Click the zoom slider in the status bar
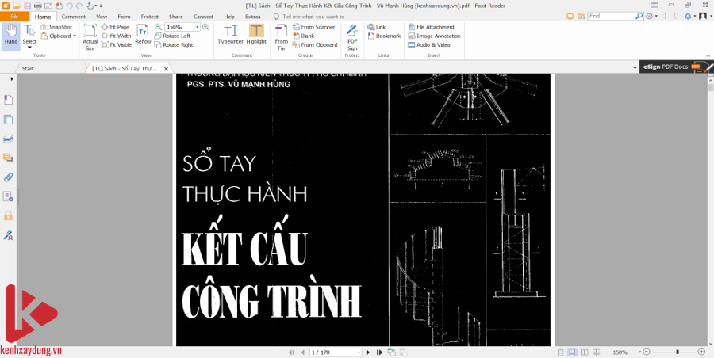Image resolution: width=714 pixels, height=358 pixels. 677,352
